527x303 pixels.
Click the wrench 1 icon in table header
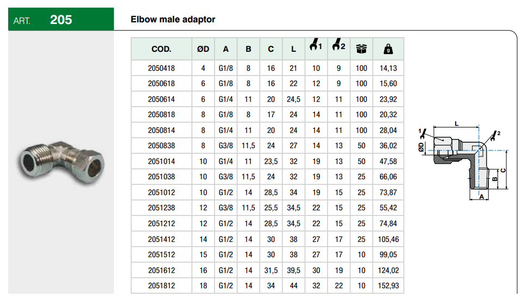[316, 46]
